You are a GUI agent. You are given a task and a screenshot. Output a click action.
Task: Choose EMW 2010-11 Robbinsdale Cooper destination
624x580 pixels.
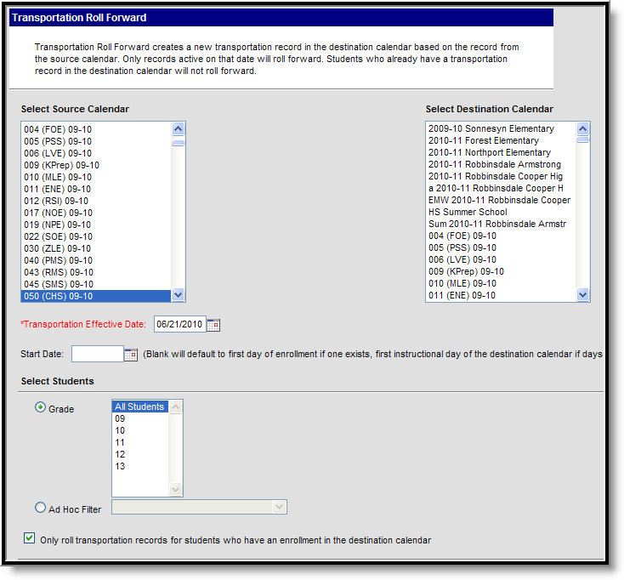[x=501, y=200]
